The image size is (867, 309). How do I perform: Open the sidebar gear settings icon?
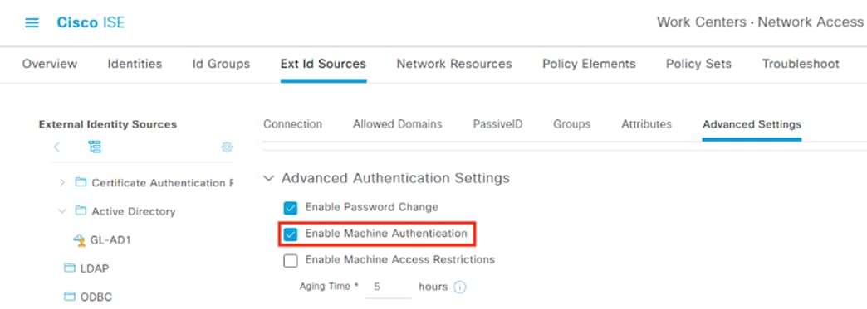click(227, 147)
